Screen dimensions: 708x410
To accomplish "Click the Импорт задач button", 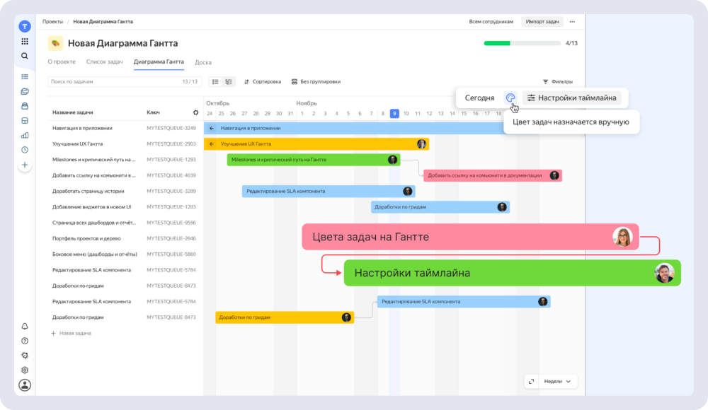I will tap(542, 22).
